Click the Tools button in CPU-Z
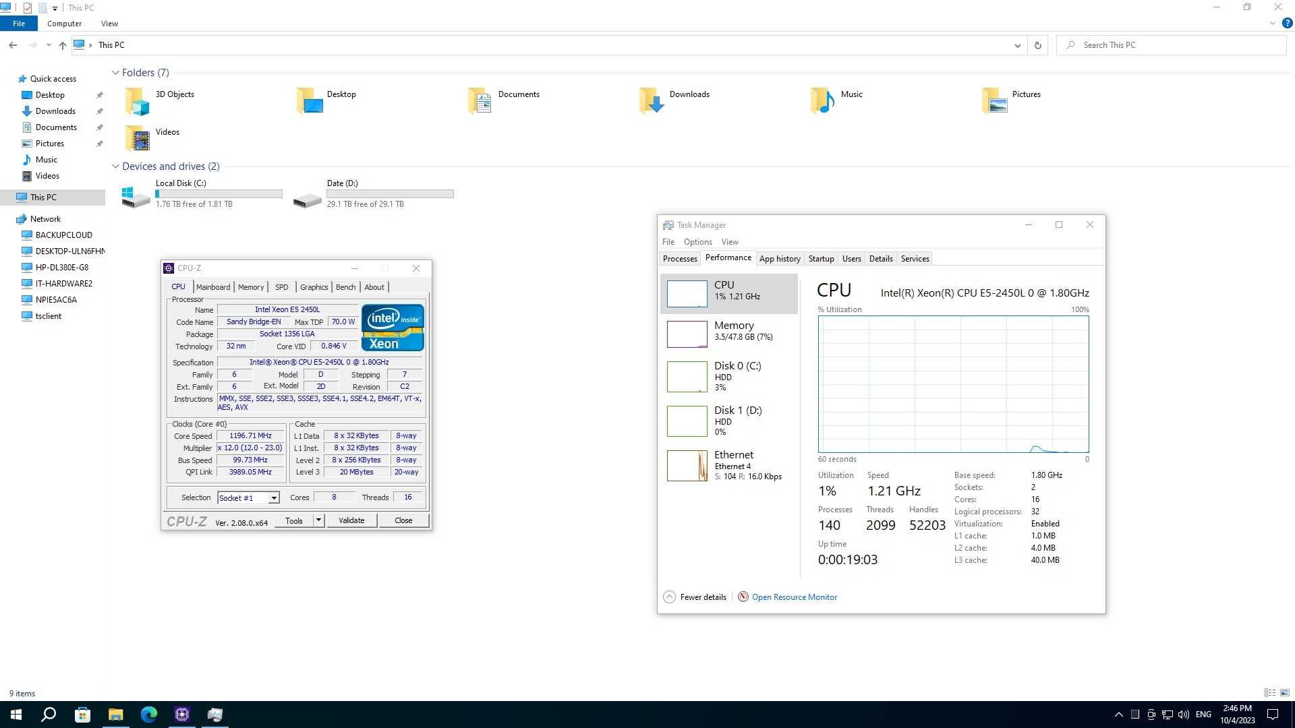Image resolution: width=1295 pixels, height=728 pixels. (294, 520)
